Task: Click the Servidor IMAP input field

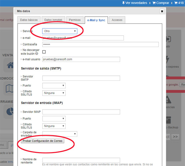Action: point(81,112)
